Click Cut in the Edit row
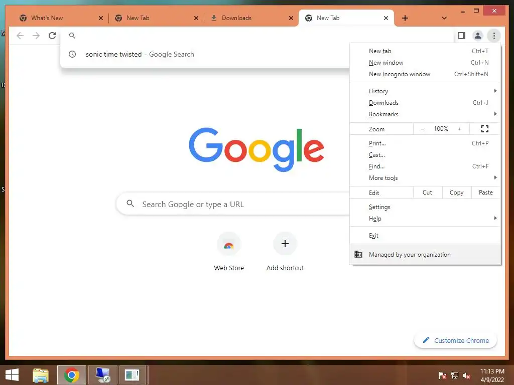 [x=428, y=192]
